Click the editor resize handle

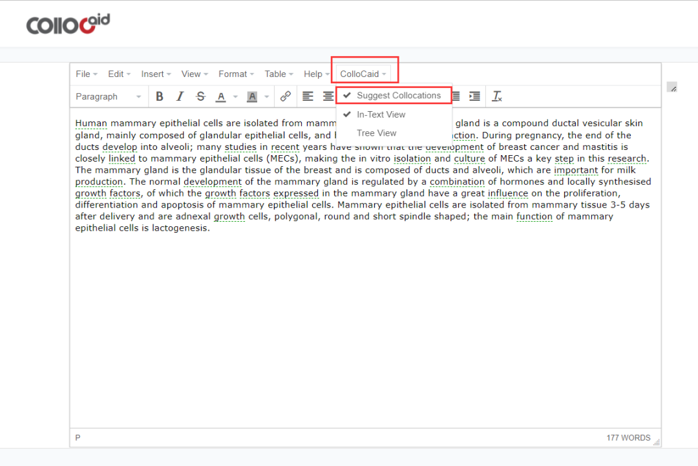pyautogui.click(x=656, y=442)
